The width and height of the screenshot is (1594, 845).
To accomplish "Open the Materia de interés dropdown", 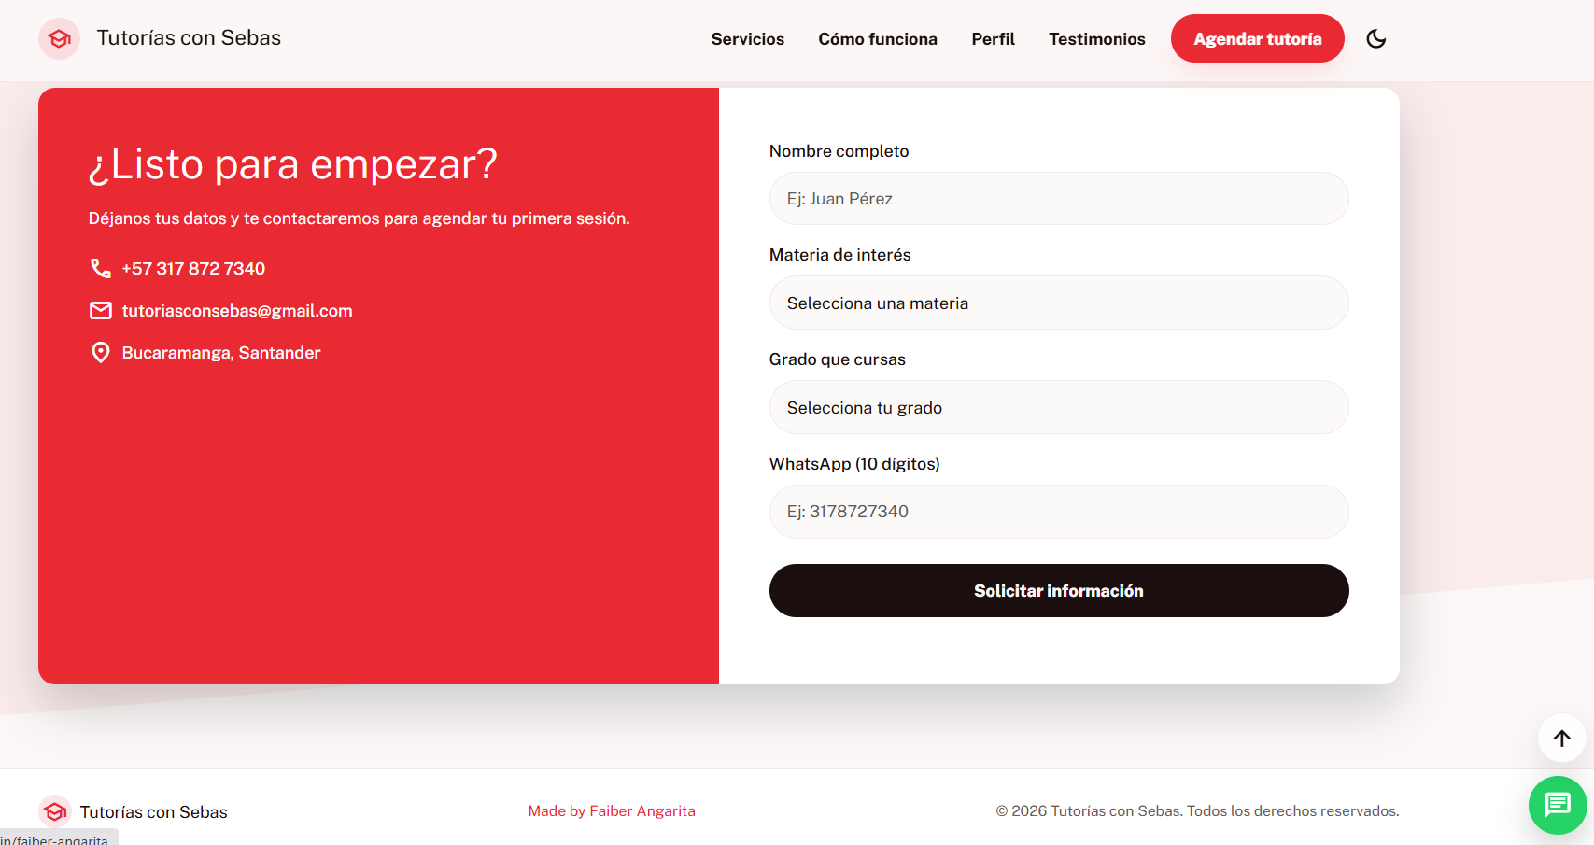I will click(1058, 303).
